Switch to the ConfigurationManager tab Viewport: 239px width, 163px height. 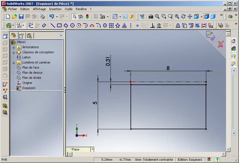pos(29,36)
